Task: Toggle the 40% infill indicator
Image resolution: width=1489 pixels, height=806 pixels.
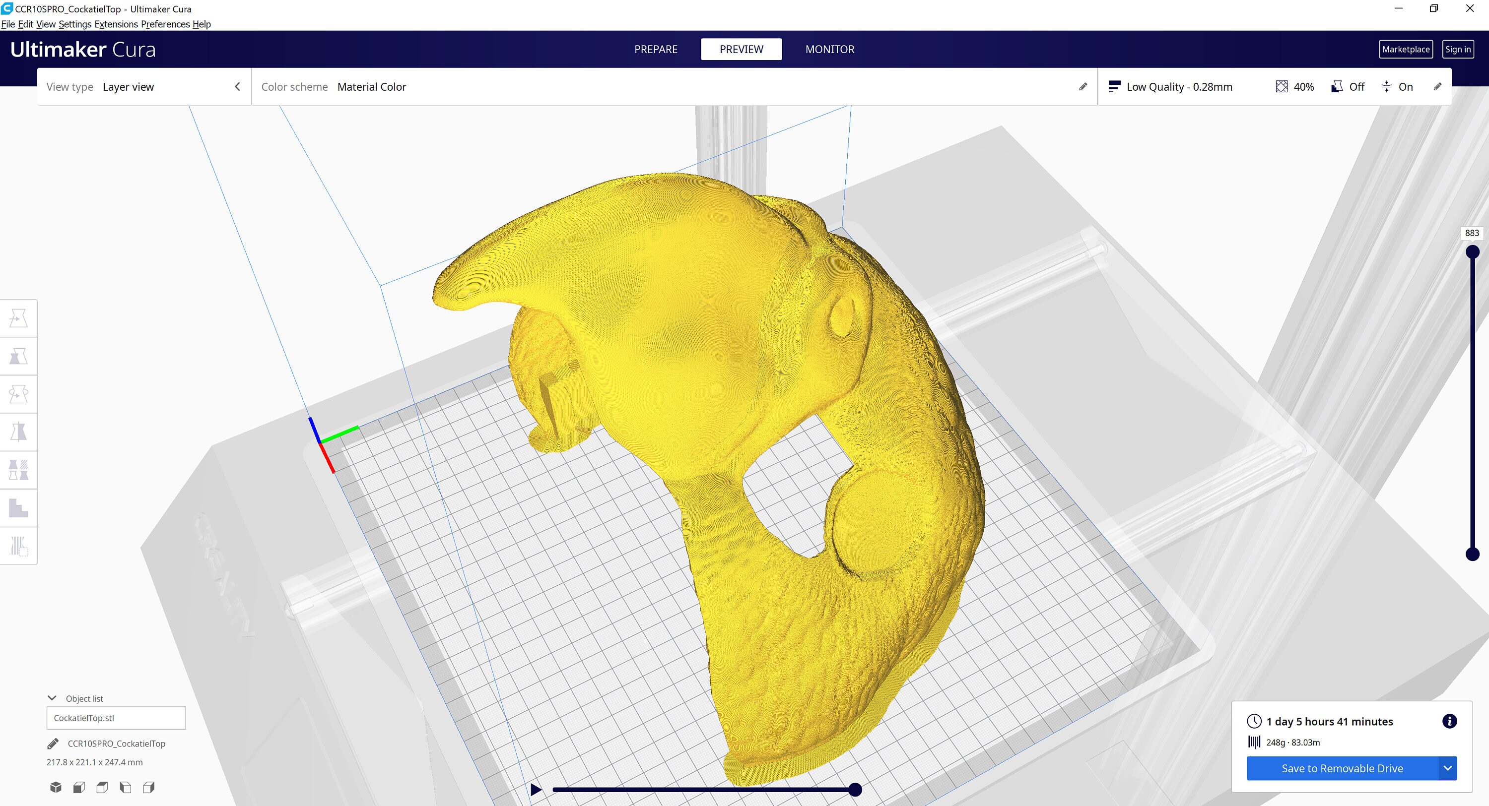Action: point(1295,87)
